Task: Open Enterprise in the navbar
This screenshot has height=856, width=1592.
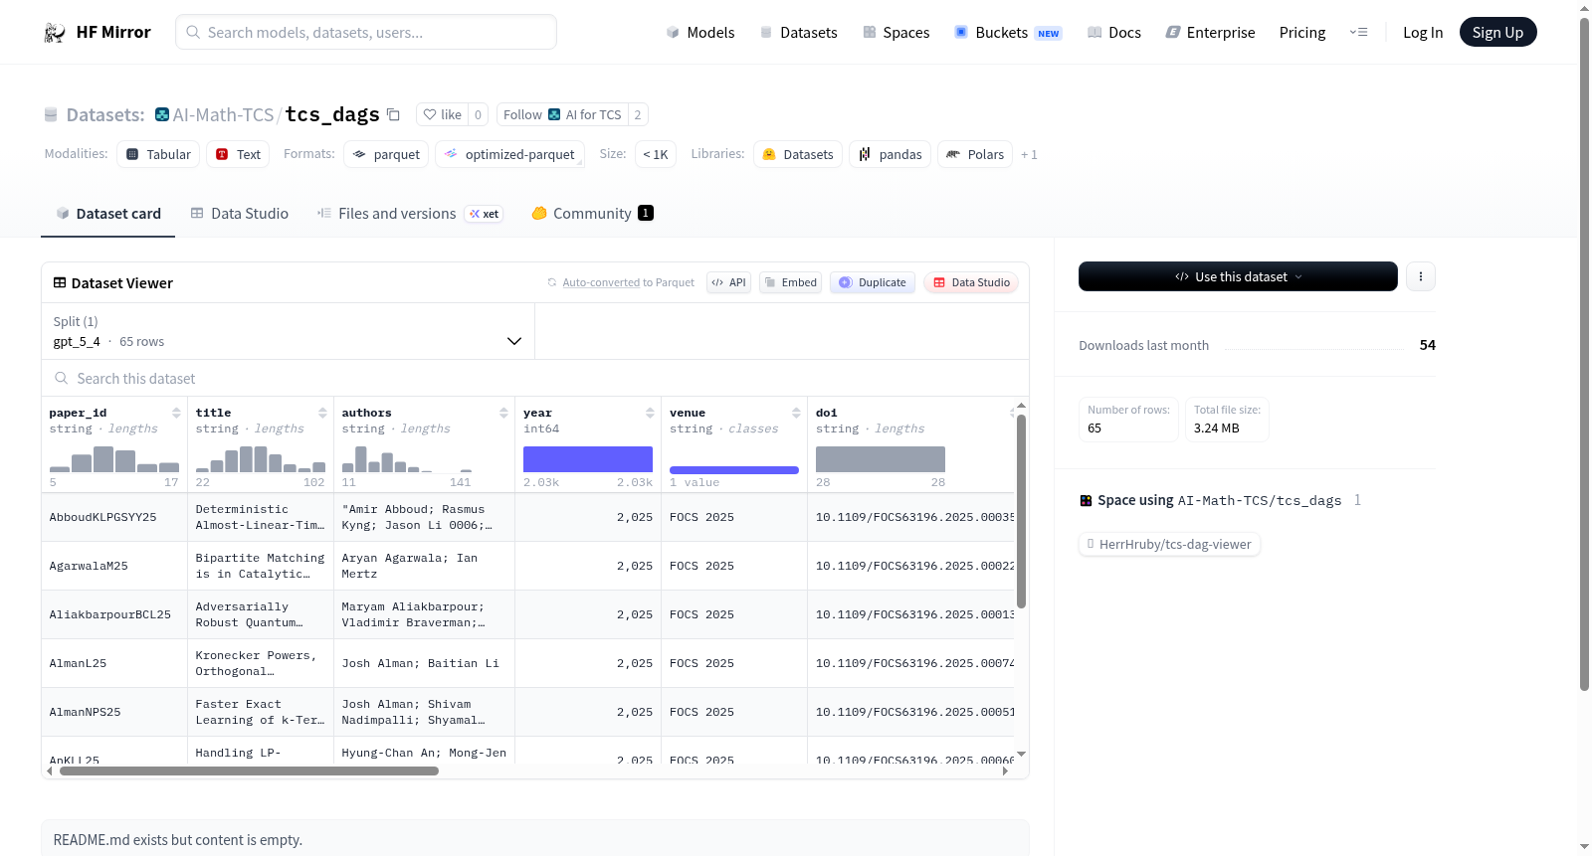Action: [x=1210, y=32]
